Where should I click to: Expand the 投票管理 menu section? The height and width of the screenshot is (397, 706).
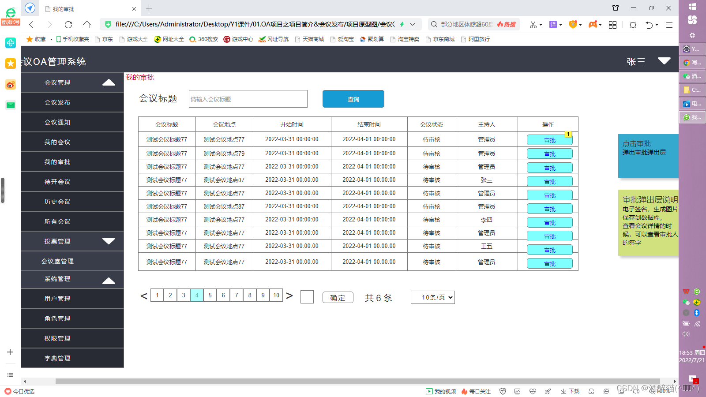tap(109, 241)
